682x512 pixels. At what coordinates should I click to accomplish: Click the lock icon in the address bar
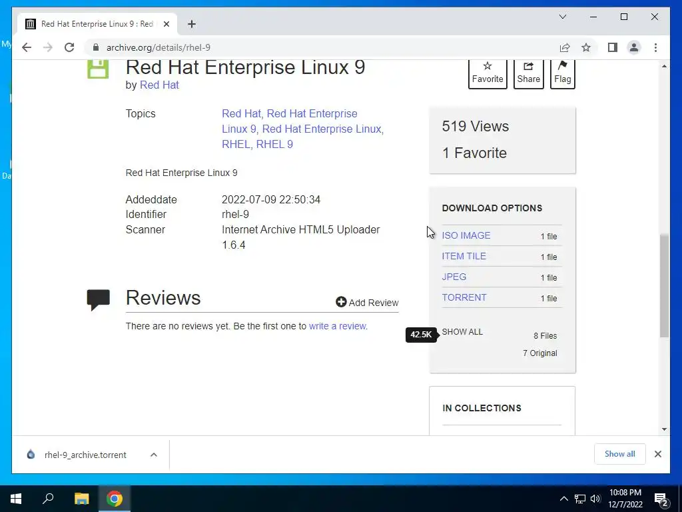(96, 47)
